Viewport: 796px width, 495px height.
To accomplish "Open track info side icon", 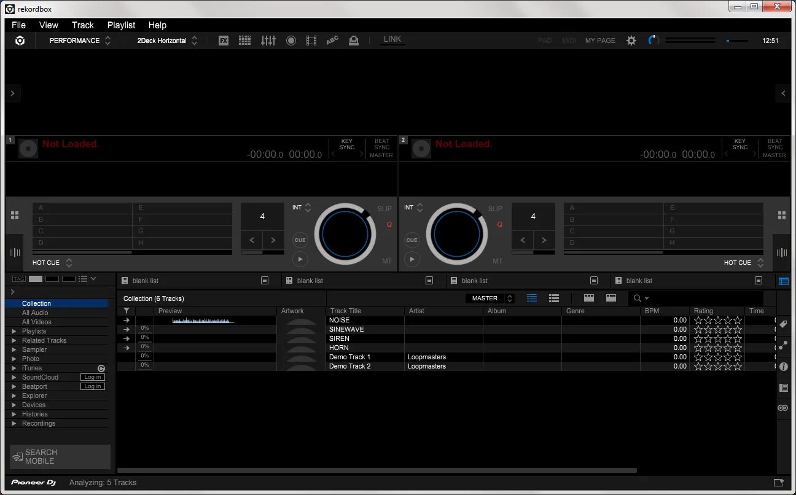I will [x=783, y=367].
